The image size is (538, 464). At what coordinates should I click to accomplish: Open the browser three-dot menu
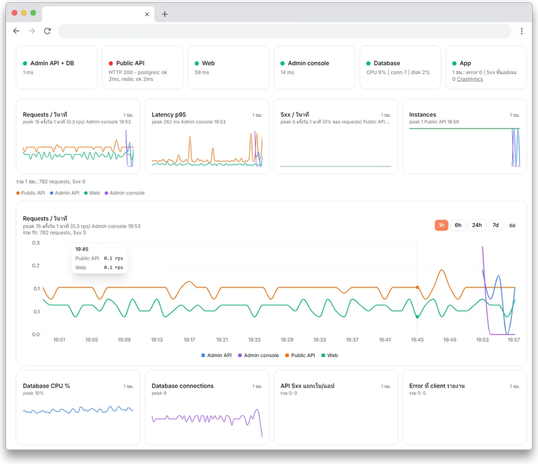point(522,31)
